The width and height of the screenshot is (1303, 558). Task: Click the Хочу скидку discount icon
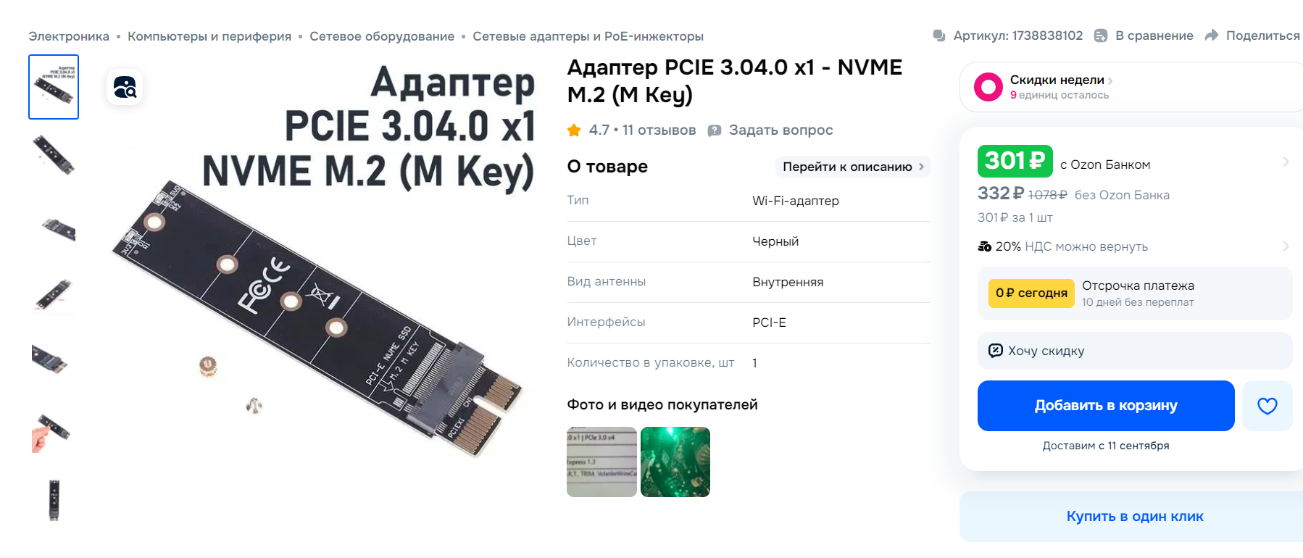pyautogui.click(x=996, y=351)
